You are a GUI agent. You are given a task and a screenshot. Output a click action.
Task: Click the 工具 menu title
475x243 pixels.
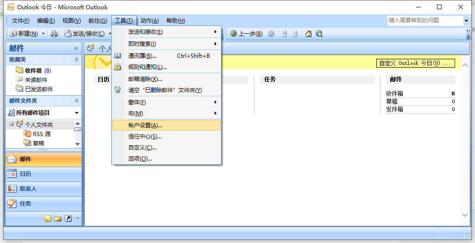tap(124, 20)
